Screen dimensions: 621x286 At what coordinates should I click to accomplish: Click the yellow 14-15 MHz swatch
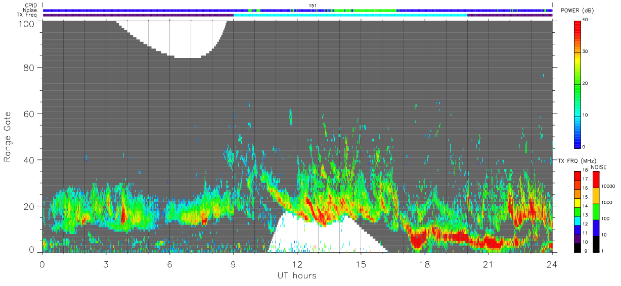[x=578, y=203]
